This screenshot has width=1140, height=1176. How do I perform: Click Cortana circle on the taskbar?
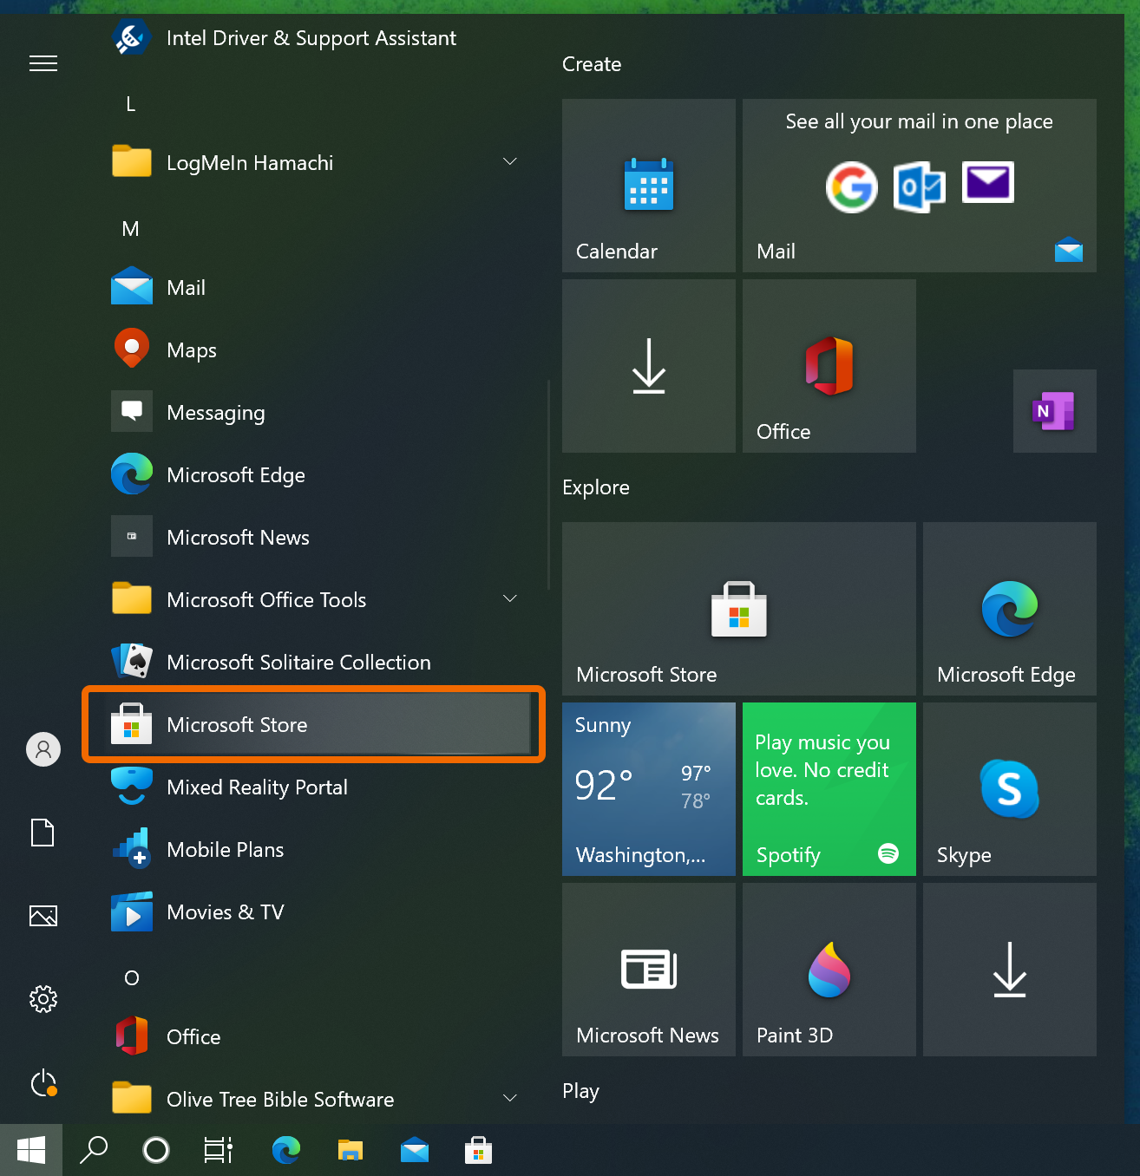[156, 1150]
